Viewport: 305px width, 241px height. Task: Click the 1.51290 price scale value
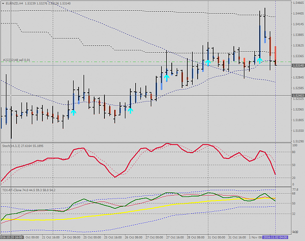pos(298,141)
